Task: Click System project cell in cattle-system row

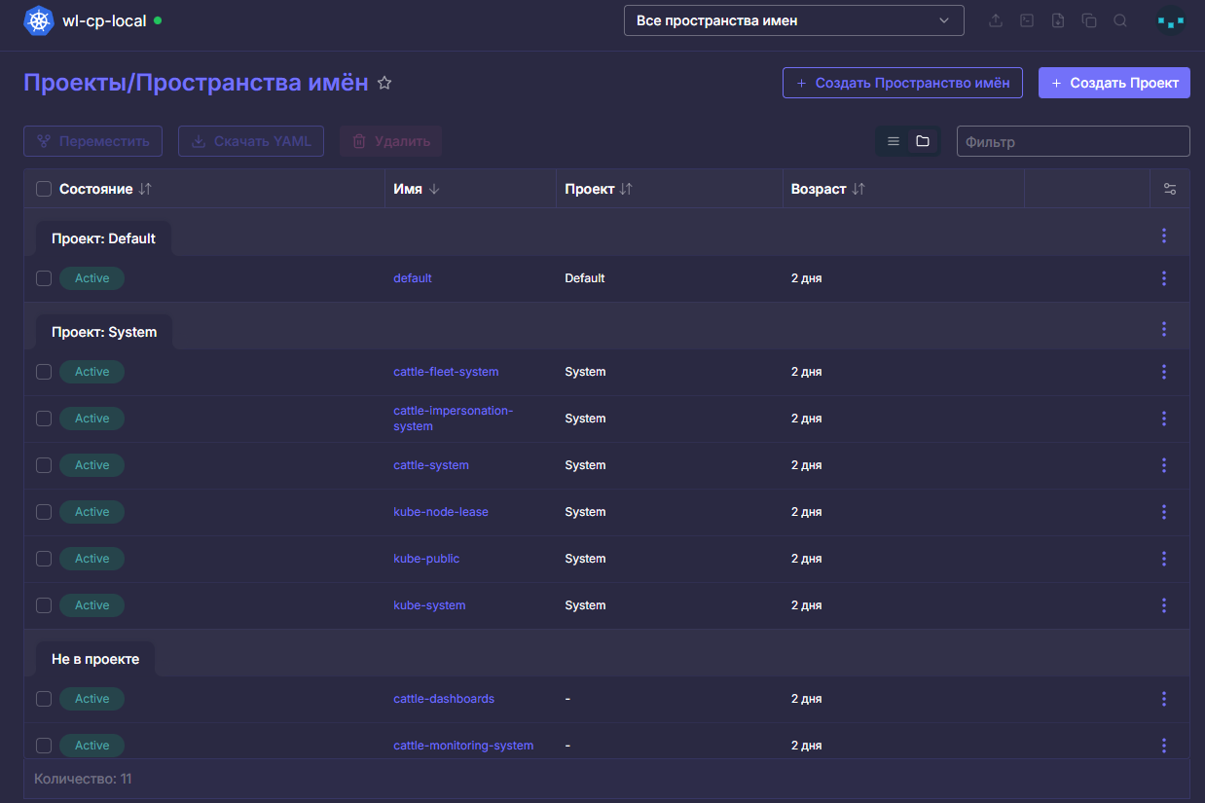Action: coord(585,465)
